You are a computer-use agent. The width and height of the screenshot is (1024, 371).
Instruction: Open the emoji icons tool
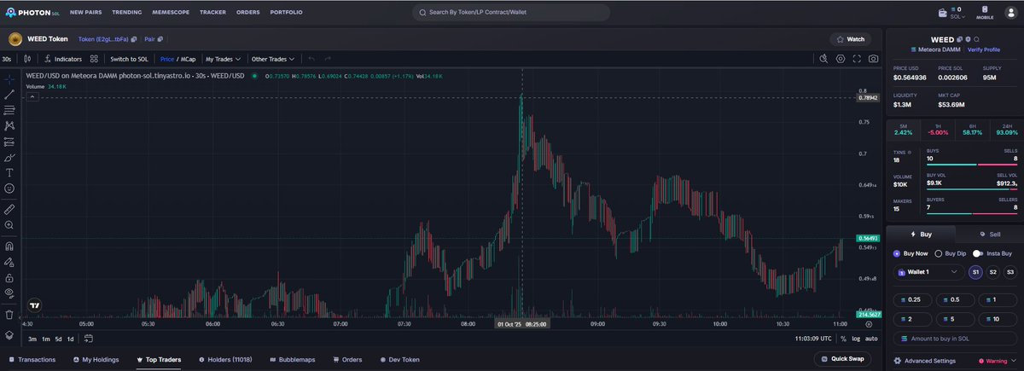coord(9,188)
